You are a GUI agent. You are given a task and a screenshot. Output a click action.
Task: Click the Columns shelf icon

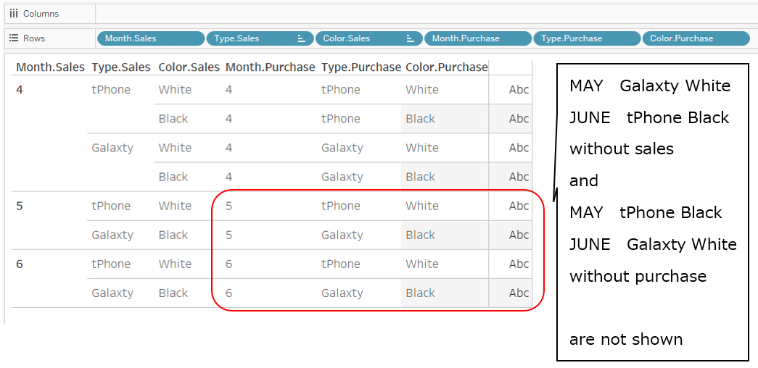tap(14, 14)
